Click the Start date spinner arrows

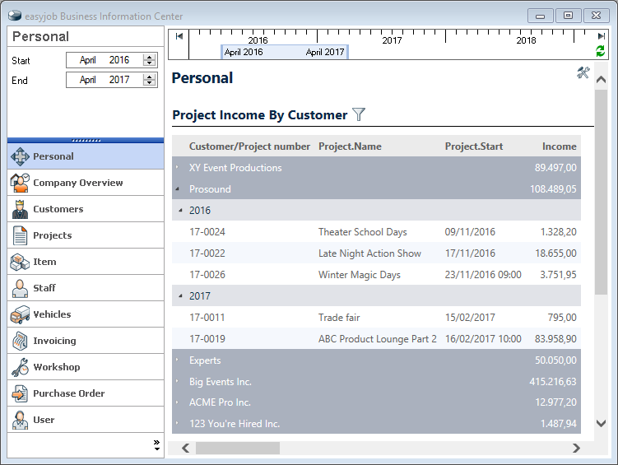tap(149, 60)
